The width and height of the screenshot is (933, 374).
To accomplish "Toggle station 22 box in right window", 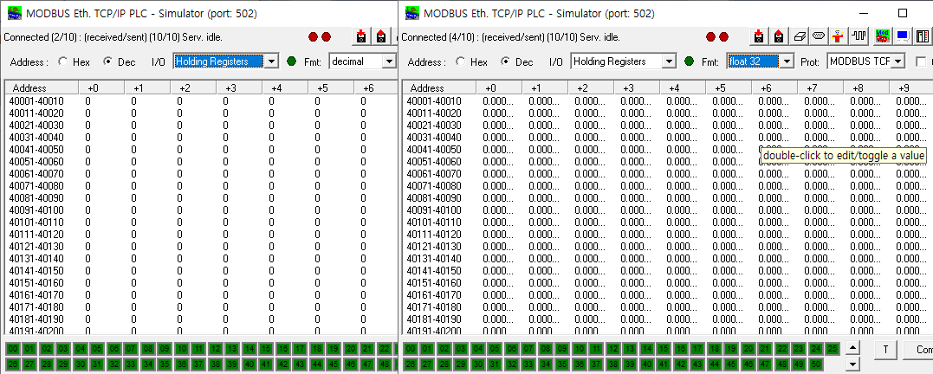I will (x=782, y=349).
